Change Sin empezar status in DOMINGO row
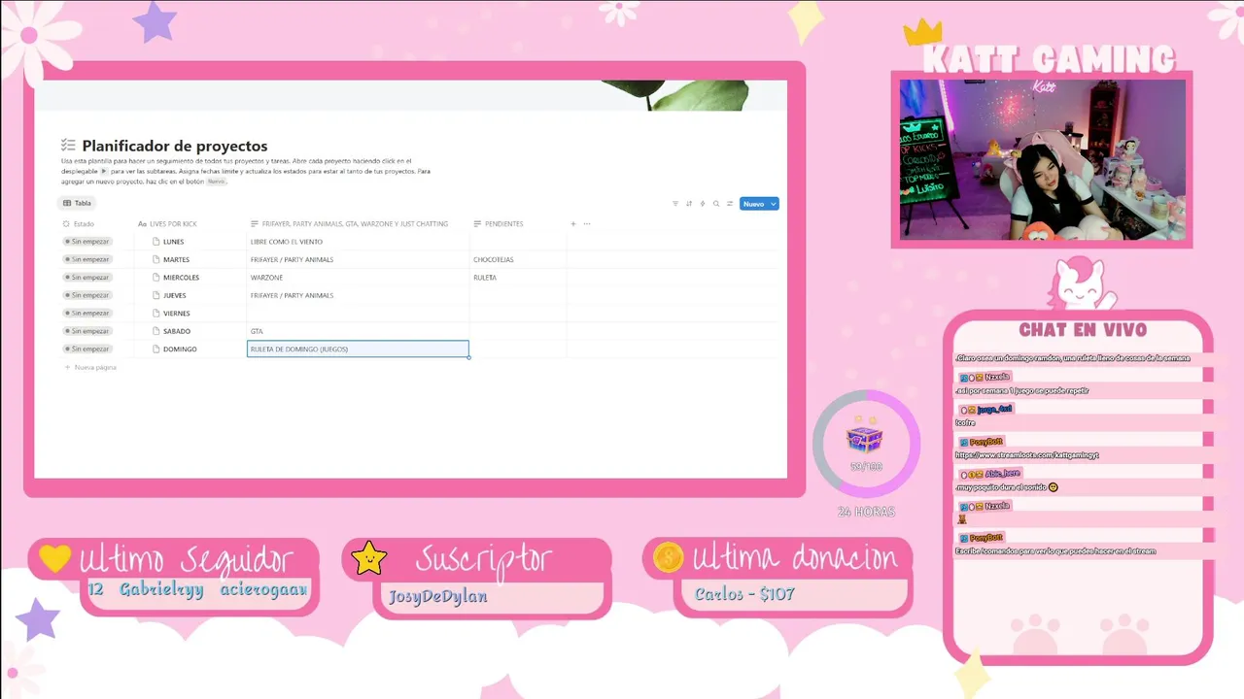 coord(87,349)
